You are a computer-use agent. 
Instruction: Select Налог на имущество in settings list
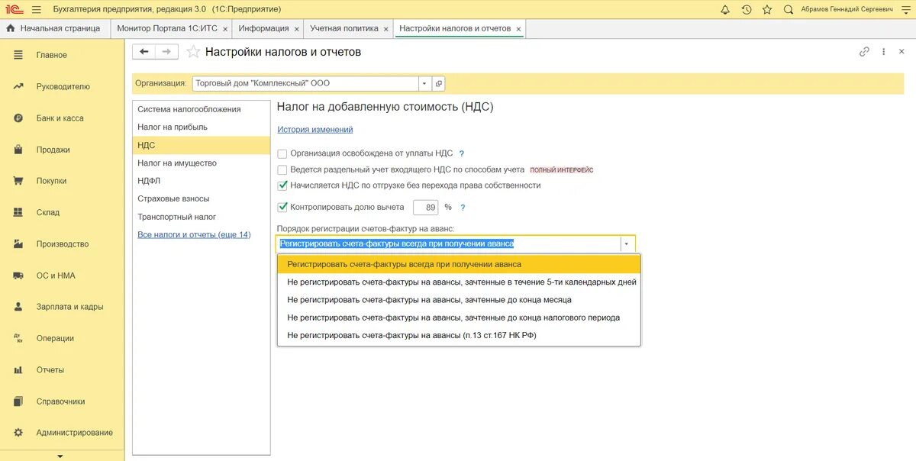pyautogui.click(x=202, y=163)
